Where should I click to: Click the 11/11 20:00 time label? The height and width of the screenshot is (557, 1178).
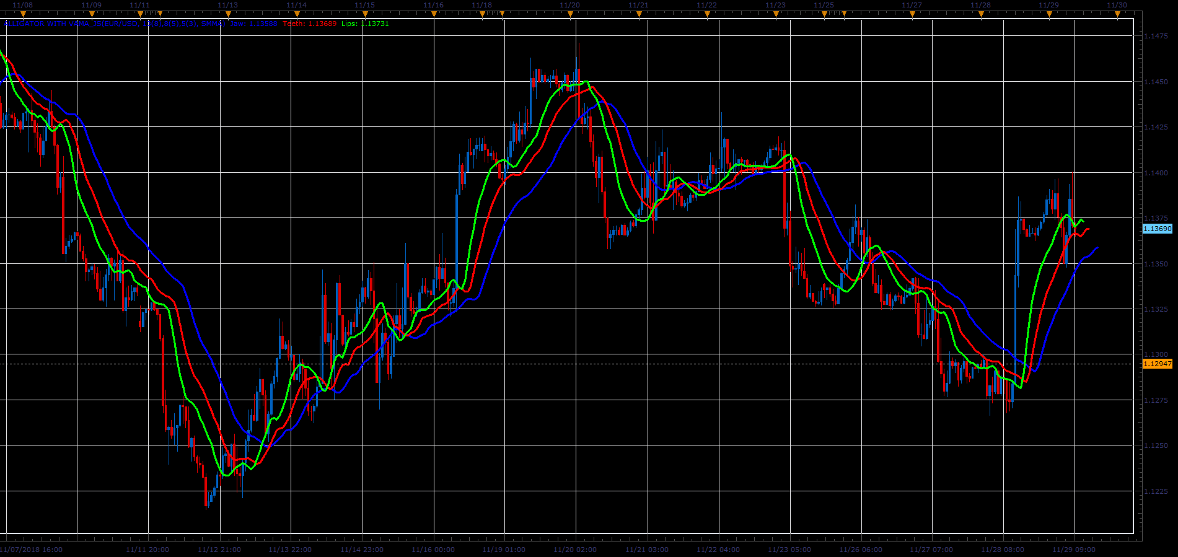(147, 550)
